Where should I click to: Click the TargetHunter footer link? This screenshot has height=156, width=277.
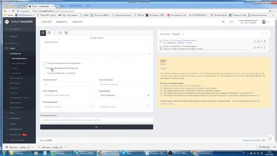(x=248, y=140)
